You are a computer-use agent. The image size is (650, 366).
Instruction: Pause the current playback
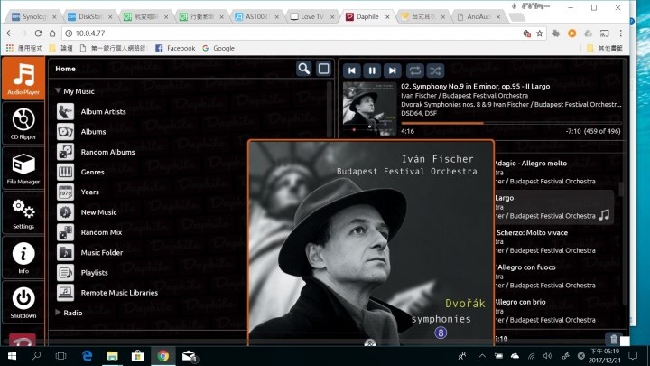click(372, 71)
